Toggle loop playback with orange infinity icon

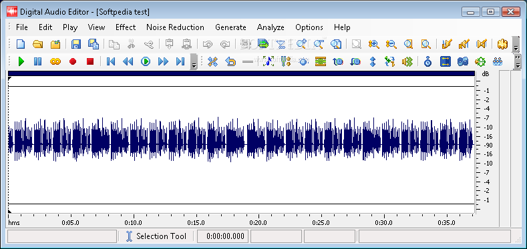tap(55, 61)
